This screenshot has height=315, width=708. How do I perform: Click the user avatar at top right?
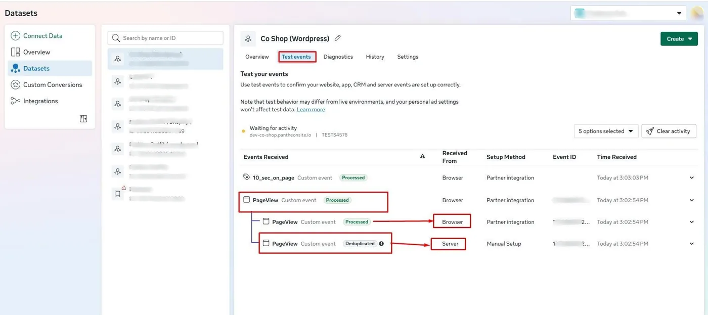697,13
